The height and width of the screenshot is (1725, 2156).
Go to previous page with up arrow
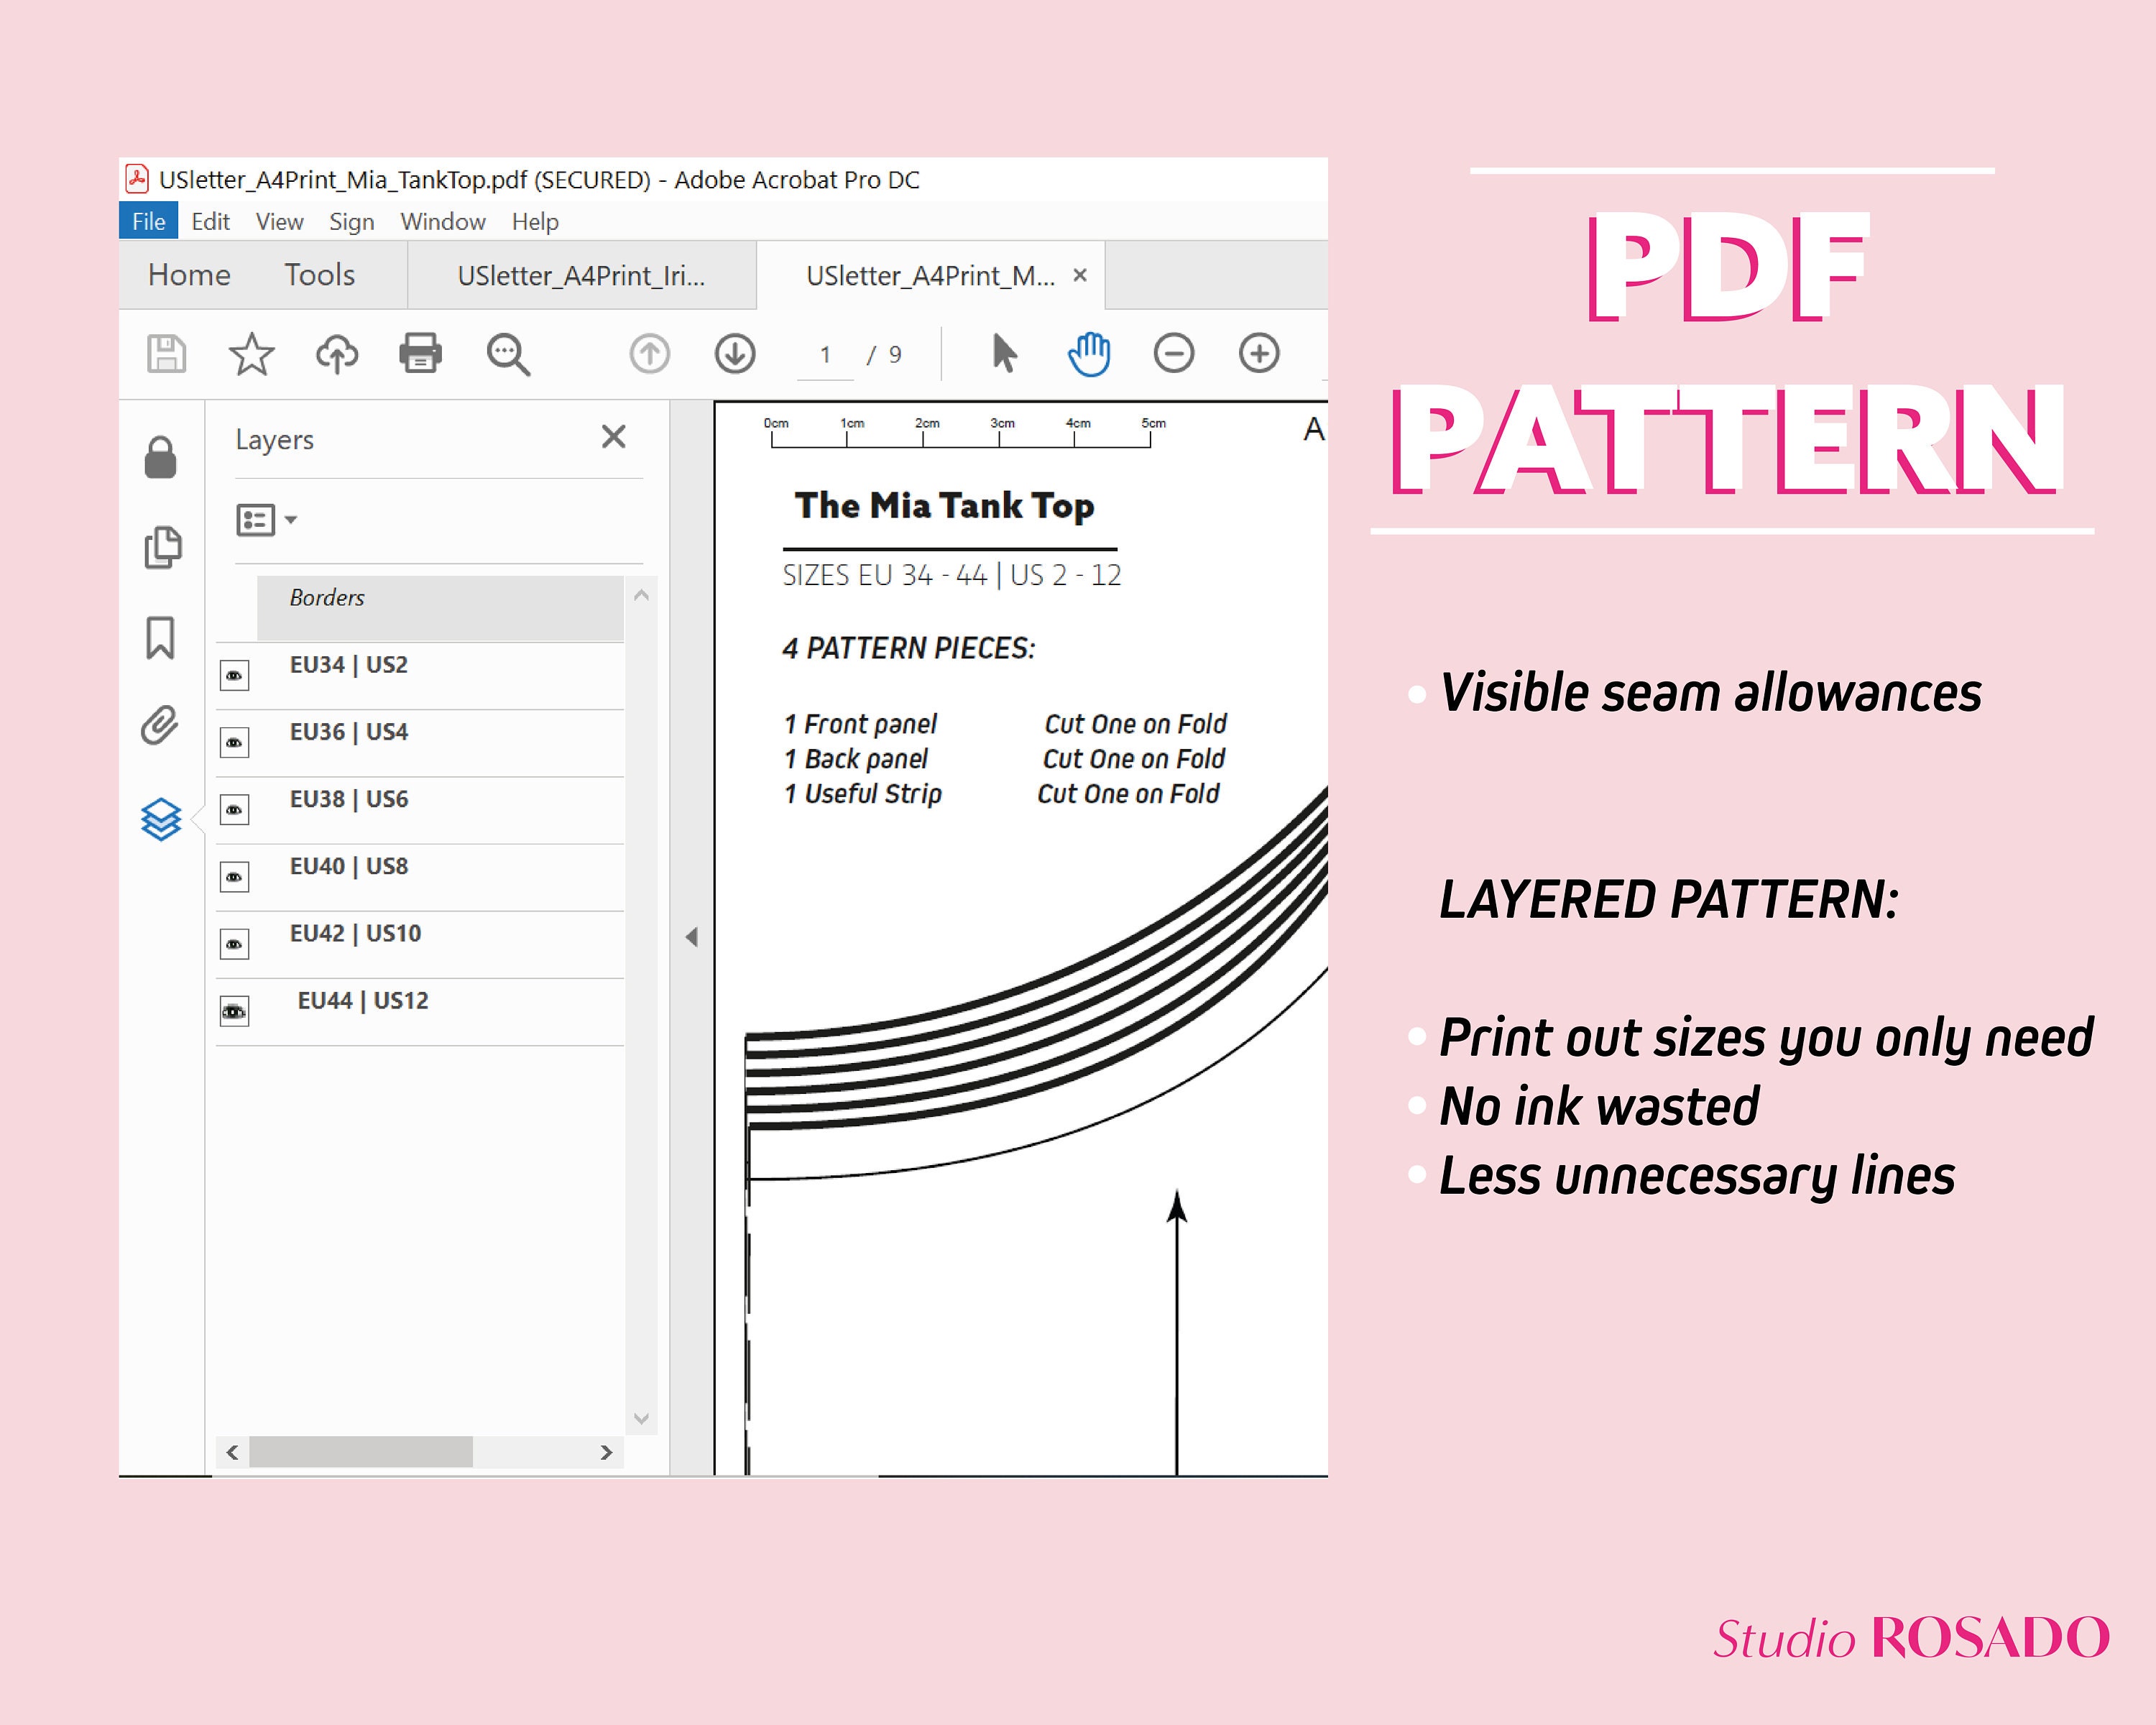(x=650, y=354)
